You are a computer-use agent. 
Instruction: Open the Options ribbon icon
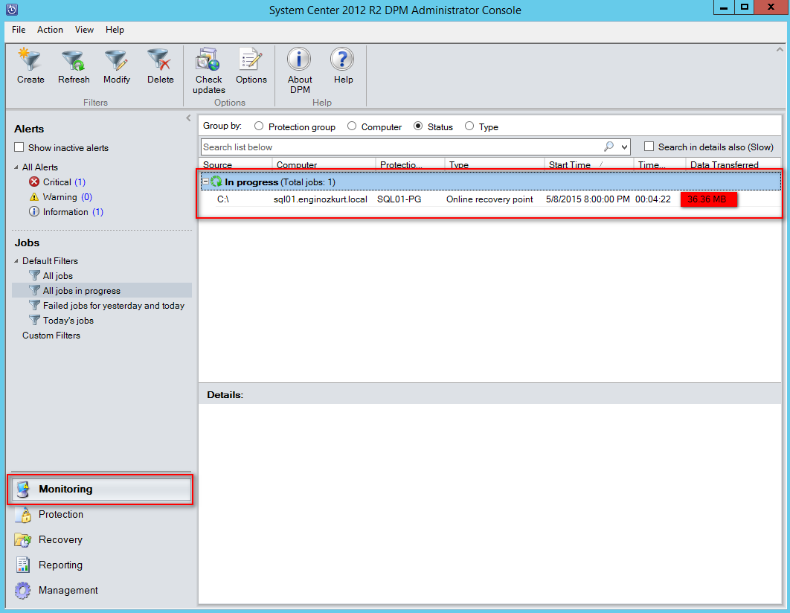(251, 60)
